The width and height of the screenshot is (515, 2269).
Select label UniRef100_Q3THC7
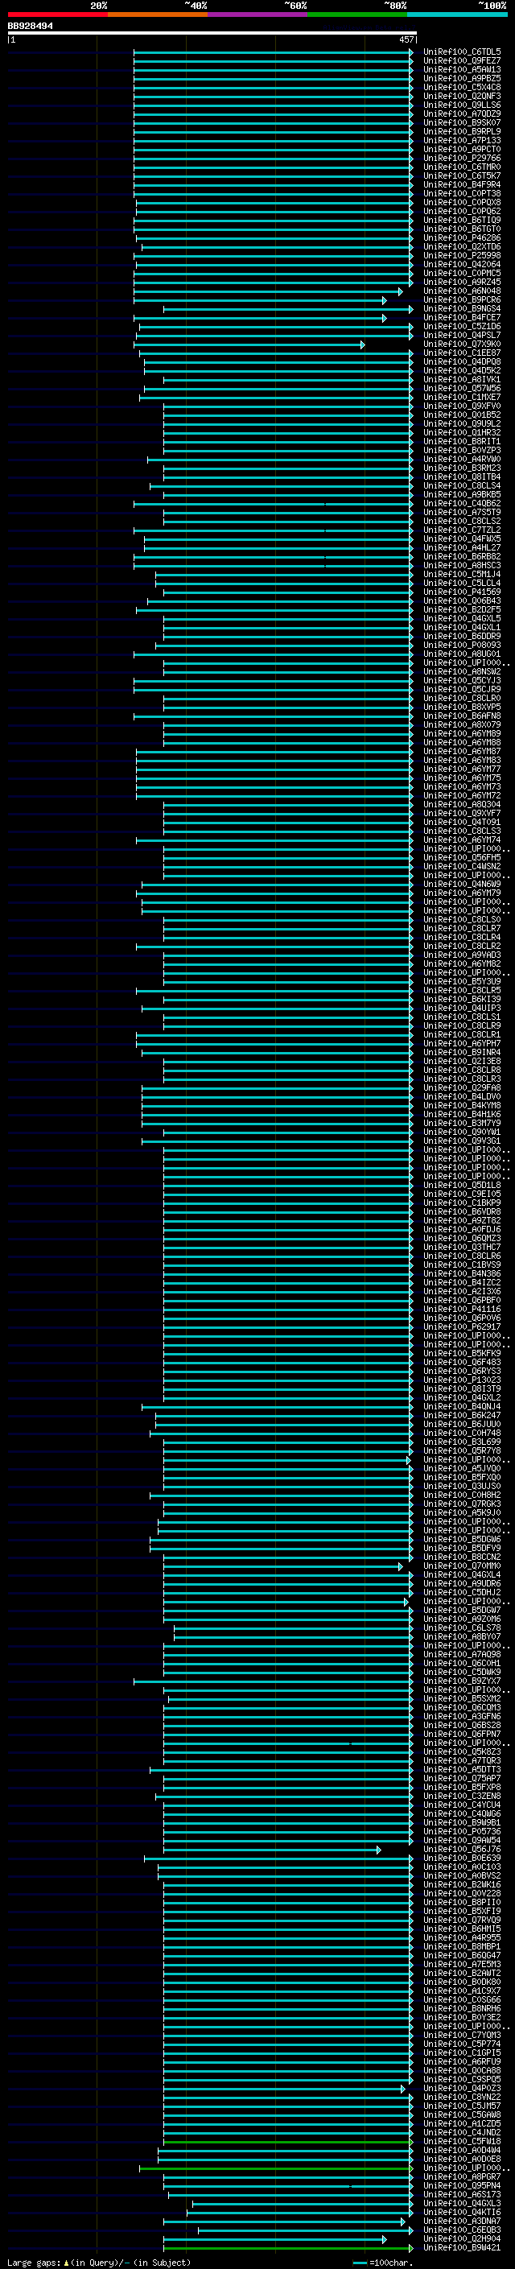pos(461,1248)
